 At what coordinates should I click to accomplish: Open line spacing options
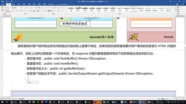54,11
